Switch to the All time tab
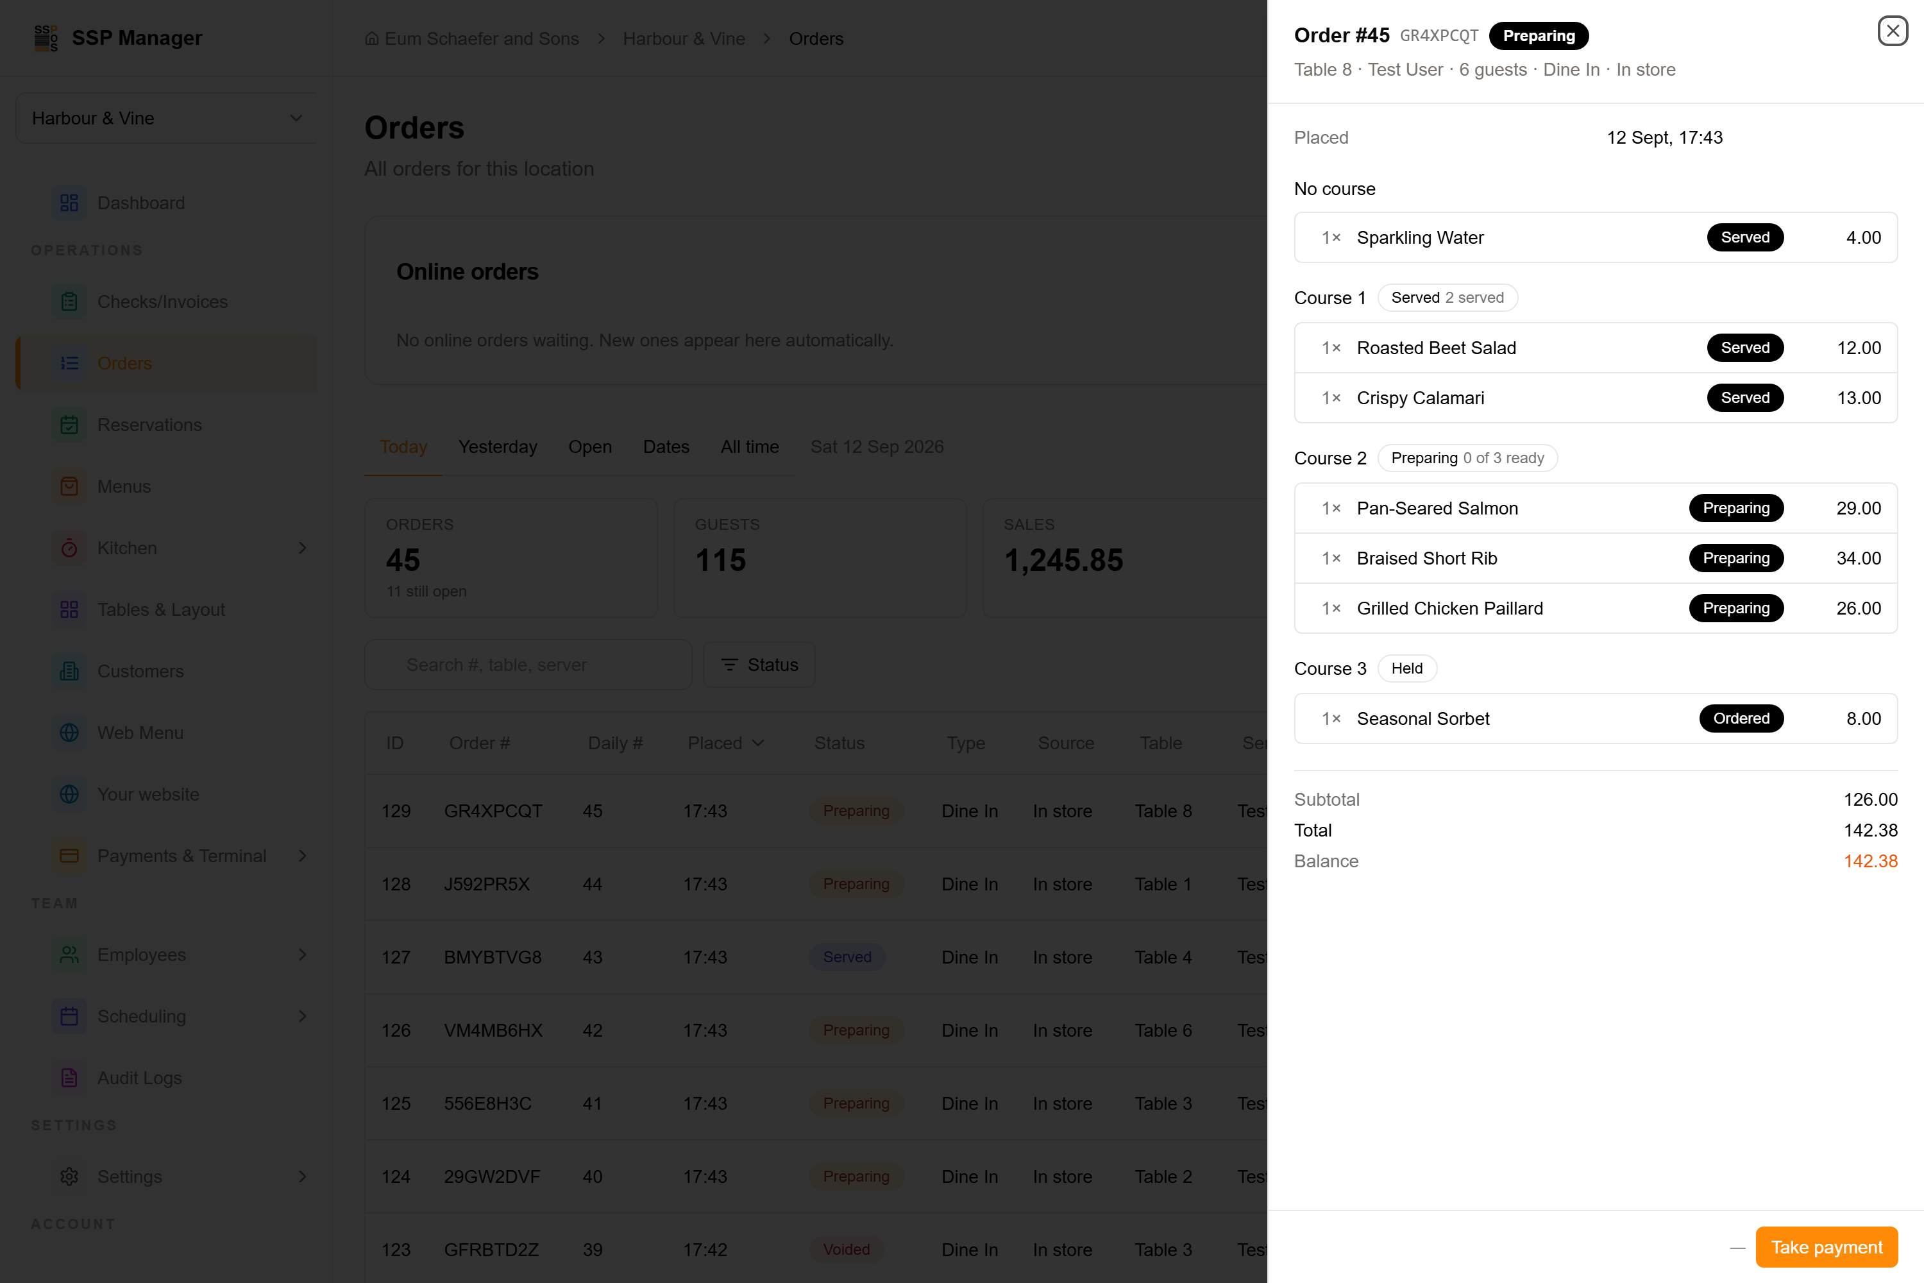1924x1283 pixels. (x=749, y=446)
